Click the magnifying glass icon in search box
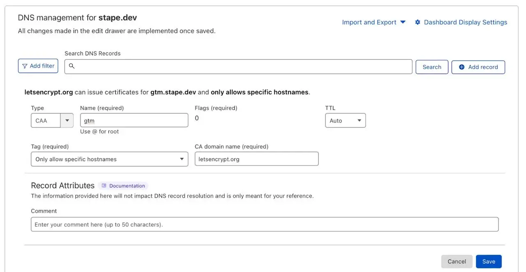The height and width of the screenshot is (272, 526). coord(72,66)
